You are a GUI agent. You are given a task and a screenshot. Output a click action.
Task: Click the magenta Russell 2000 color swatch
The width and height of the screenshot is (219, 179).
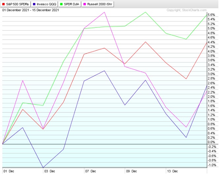coord(84,4)
